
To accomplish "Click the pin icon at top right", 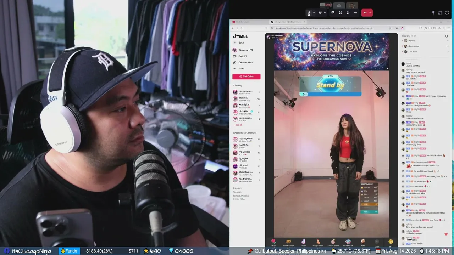I will point(433,13).
